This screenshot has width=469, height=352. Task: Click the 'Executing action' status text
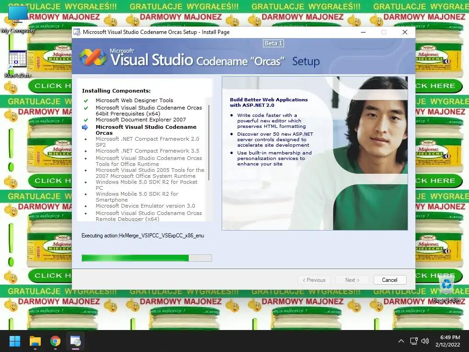coord(143,236)
